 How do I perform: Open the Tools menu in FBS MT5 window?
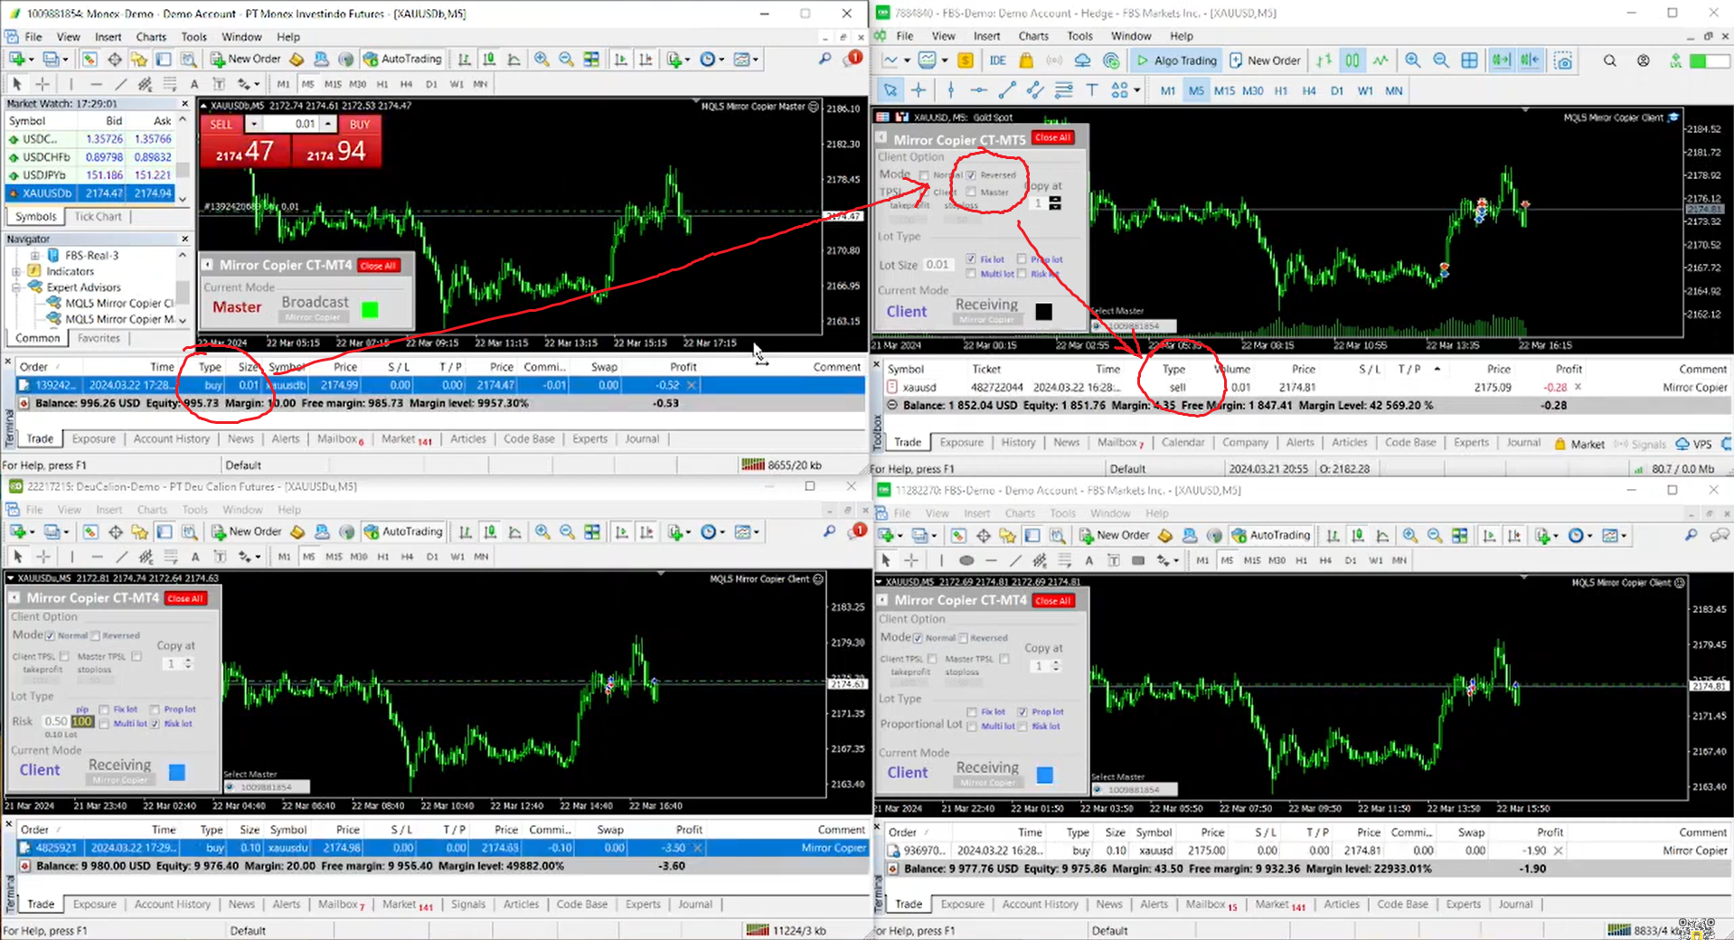(1079, 36)
